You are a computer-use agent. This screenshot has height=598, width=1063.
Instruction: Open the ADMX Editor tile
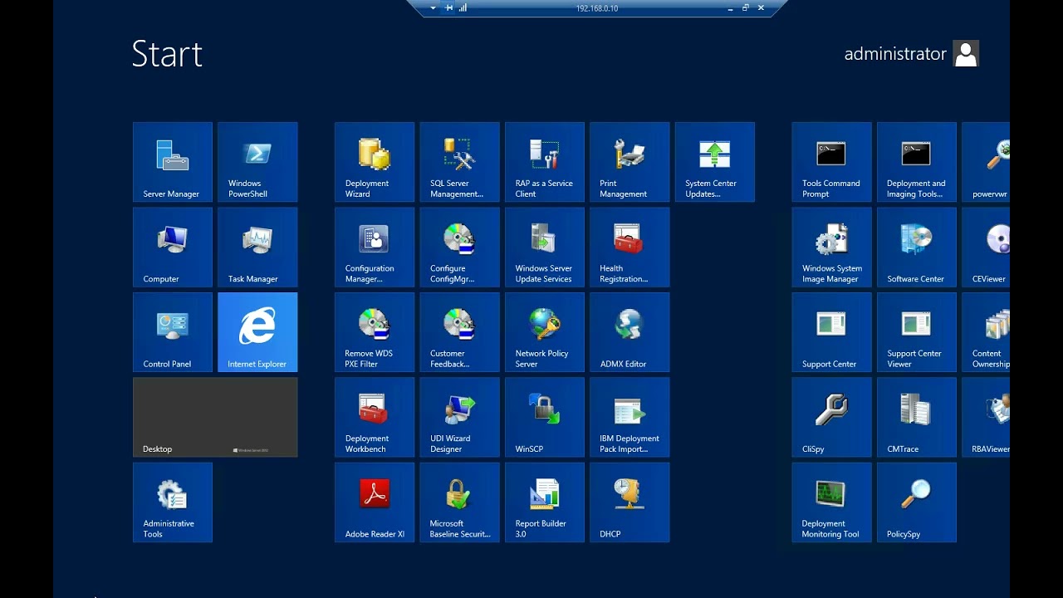coord(629,332)
